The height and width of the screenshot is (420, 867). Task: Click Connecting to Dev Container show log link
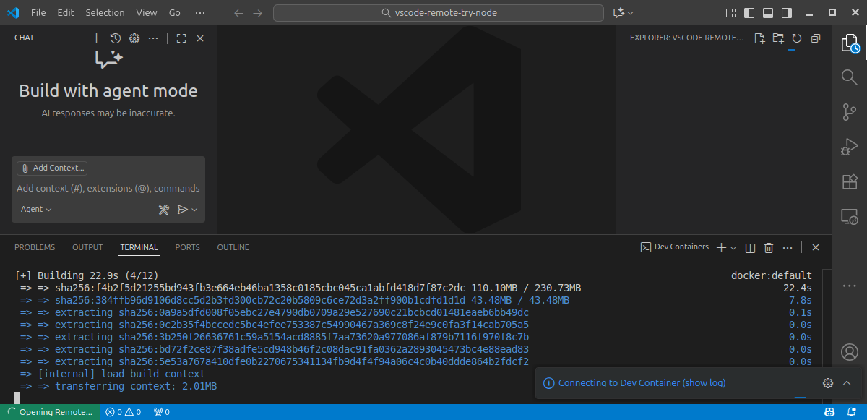click(642, 383)
